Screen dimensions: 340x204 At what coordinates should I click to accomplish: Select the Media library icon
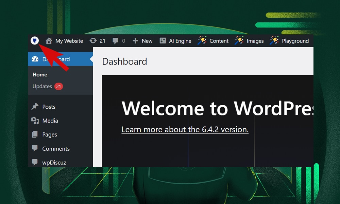[36, 120]
